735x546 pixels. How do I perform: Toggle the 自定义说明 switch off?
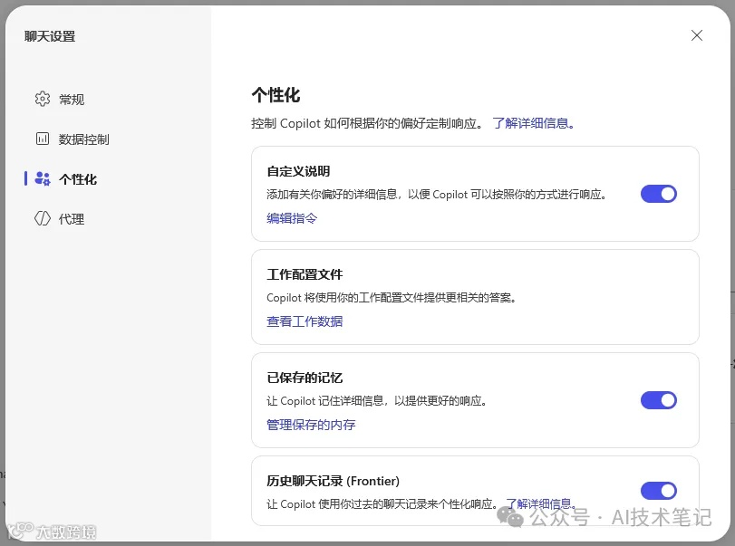click(659, 194)
